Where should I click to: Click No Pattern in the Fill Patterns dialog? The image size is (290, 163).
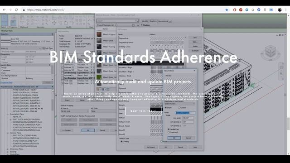(x=151, y=147)
